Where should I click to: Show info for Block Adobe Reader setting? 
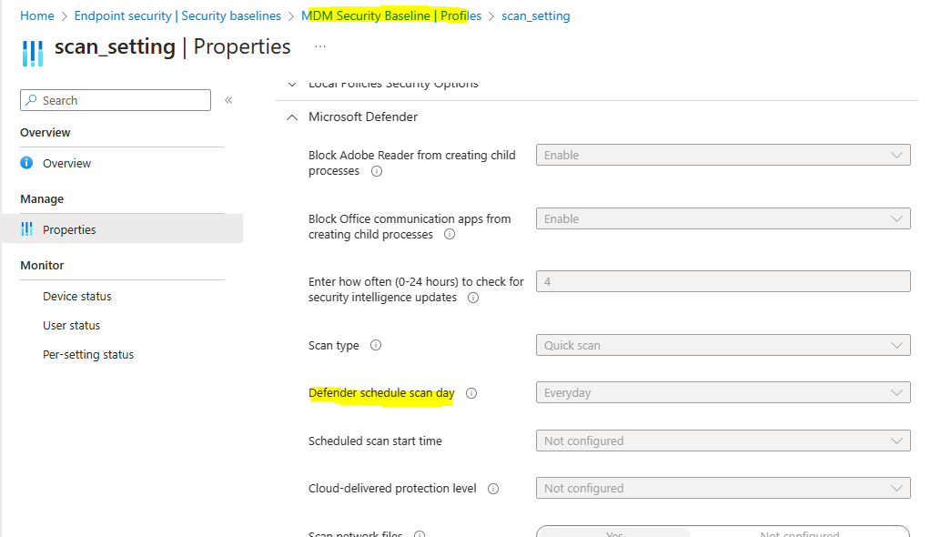[x=377, y=171]
